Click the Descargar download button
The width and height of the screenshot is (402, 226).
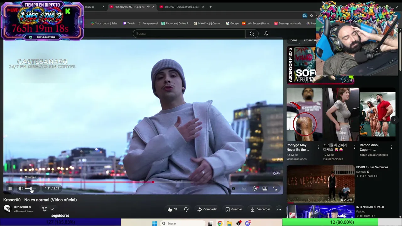(x=260, y=209)
